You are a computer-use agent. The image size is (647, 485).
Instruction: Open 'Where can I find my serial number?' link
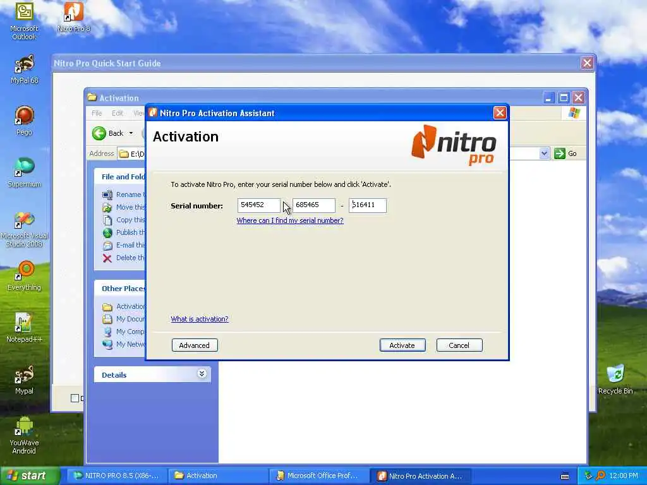coord(290,220)
